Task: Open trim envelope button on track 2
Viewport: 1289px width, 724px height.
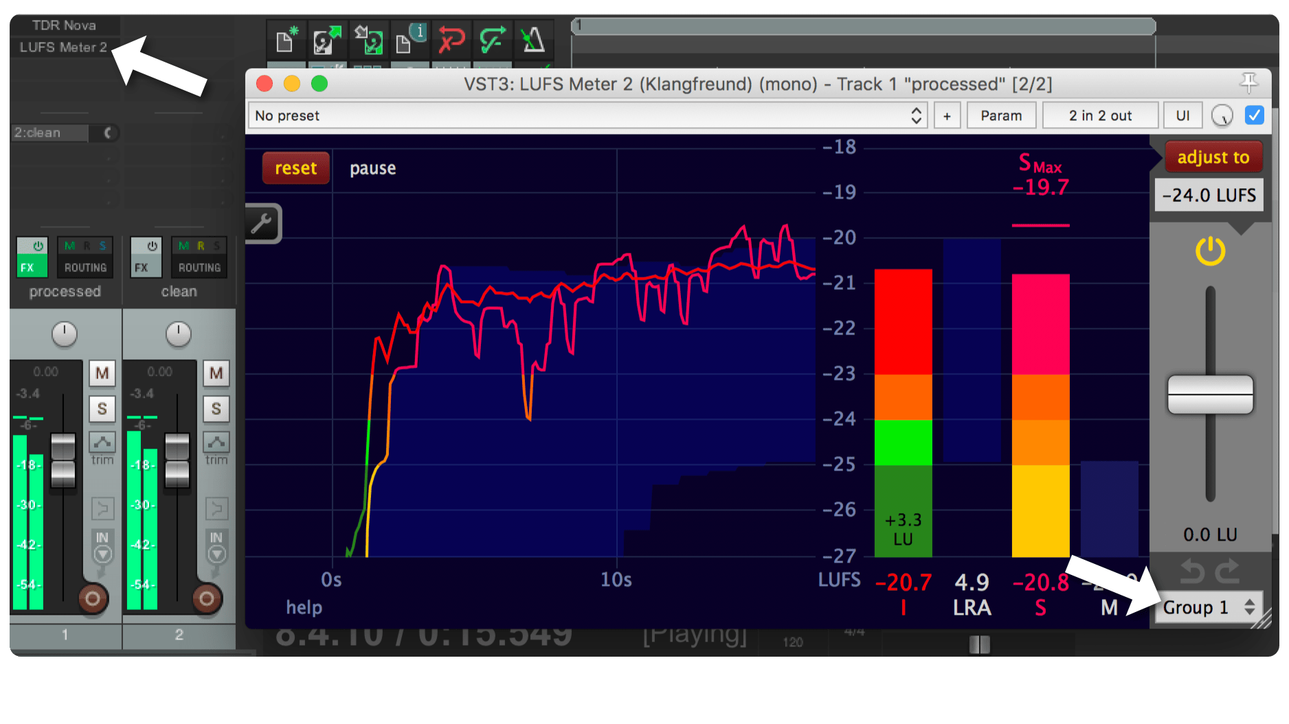Action: (216, 442)
